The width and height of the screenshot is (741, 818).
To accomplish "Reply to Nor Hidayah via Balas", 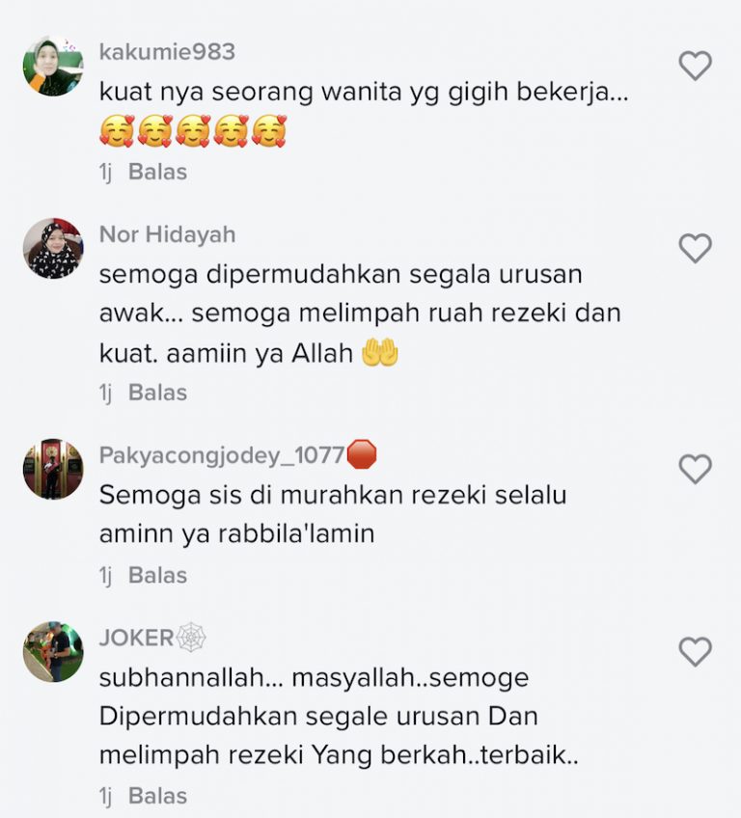I will point(157,393).
